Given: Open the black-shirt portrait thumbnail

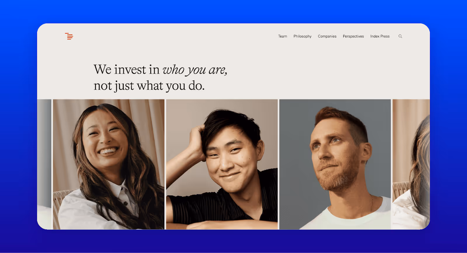Looking at the screenshot, I should (222, 164).
